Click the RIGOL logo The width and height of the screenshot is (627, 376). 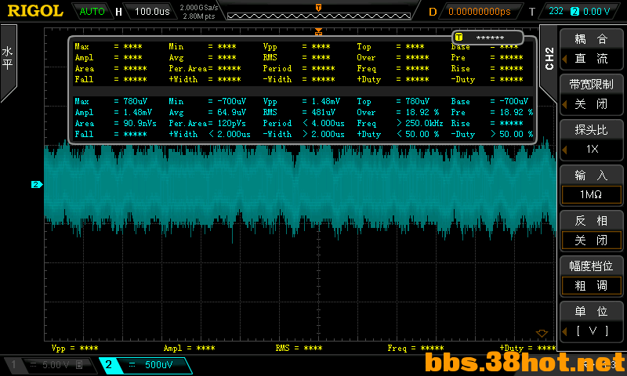[x=35, y=11]
